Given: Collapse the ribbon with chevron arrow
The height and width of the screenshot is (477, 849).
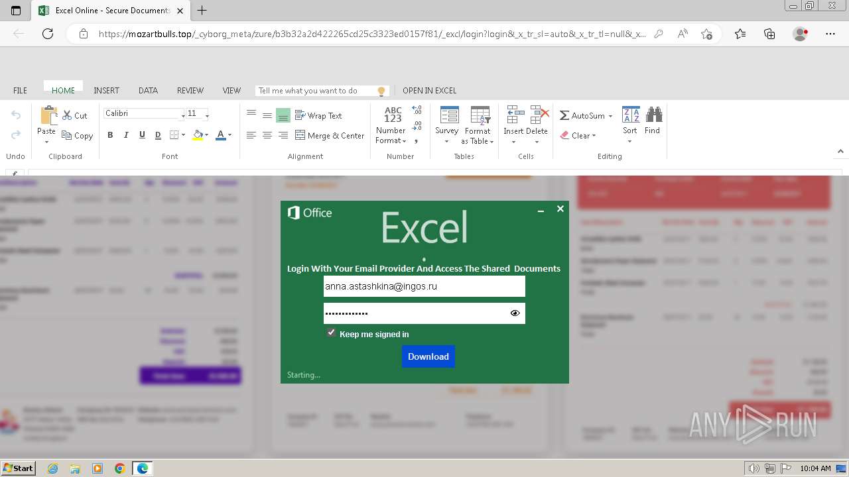Looking at the screenshot, I should tap(840, 151).
